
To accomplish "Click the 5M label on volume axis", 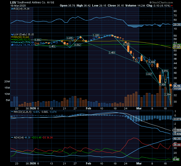I will pyautogui.click(x=8, y=100).
